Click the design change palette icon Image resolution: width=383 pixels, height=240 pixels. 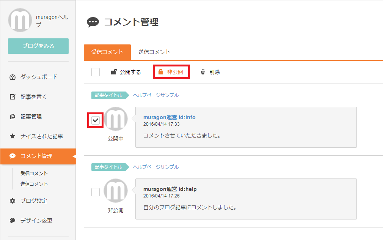point(13,221)
